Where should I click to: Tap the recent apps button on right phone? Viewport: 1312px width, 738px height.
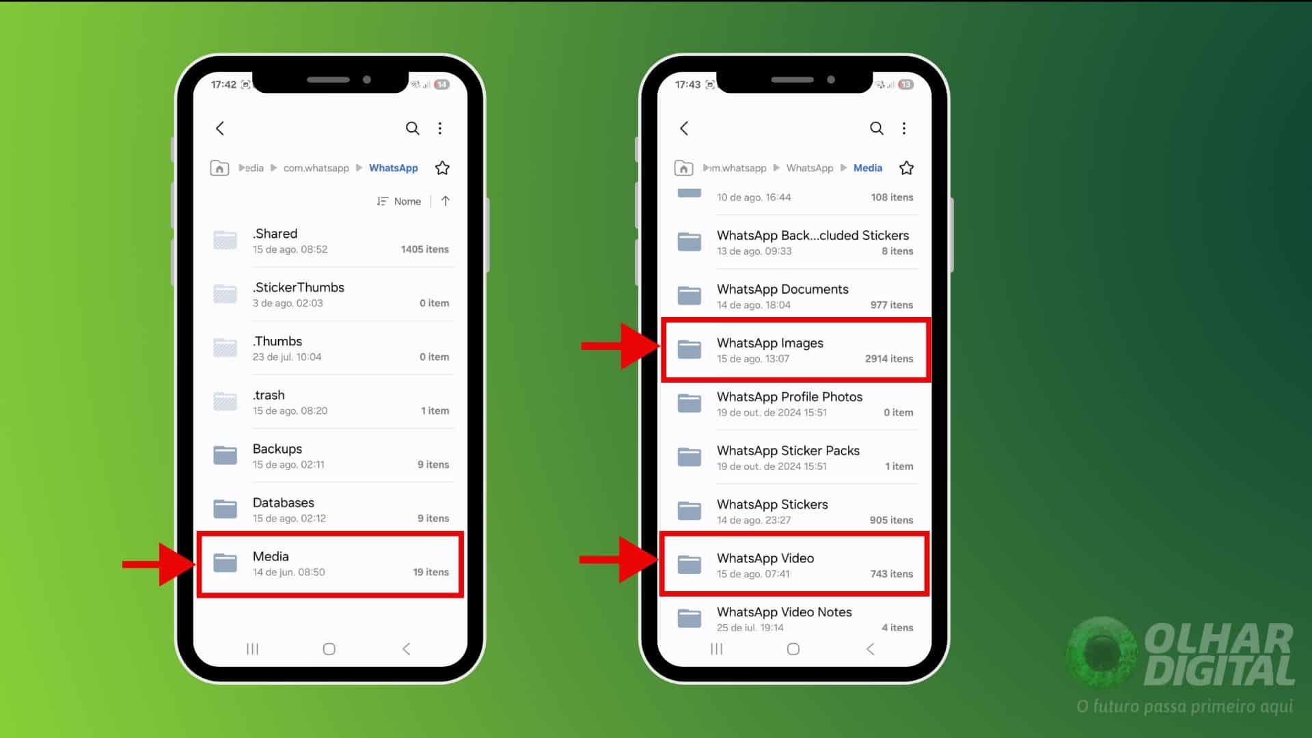716,648
